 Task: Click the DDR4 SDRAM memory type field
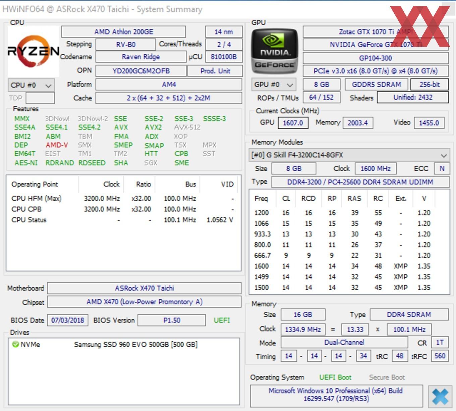click(x=409, y=315)
